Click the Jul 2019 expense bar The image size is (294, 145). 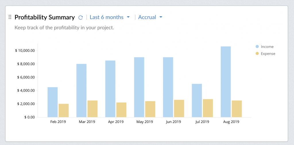click(208, 108)
